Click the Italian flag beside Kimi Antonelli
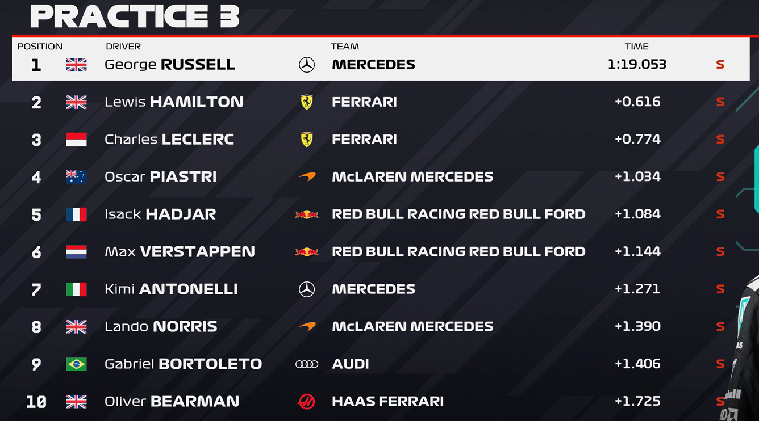 (x=76, y=289)
